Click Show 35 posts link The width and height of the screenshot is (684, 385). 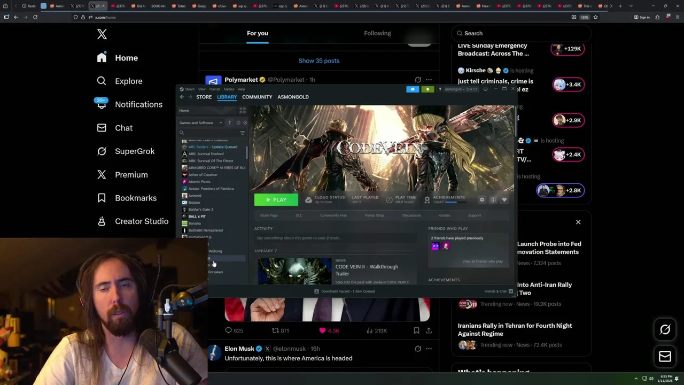point(319,60)
